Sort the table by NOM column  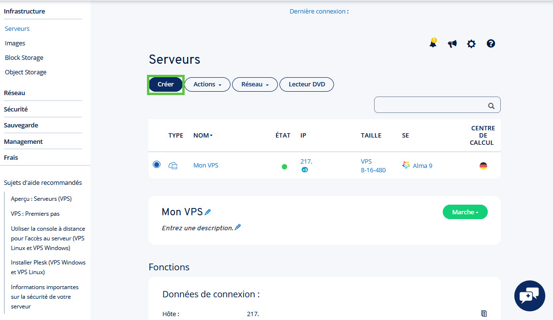[203, 136]
